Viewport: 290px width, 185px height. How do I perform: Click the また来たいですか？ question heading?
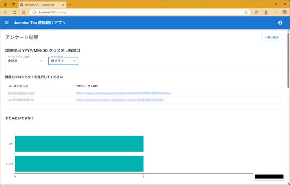[19, 118]
